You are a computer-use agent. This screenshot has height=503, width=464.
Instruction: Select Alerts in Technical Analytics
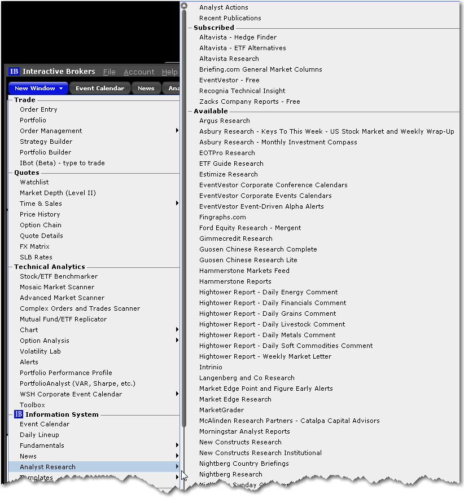coord(29,362)
